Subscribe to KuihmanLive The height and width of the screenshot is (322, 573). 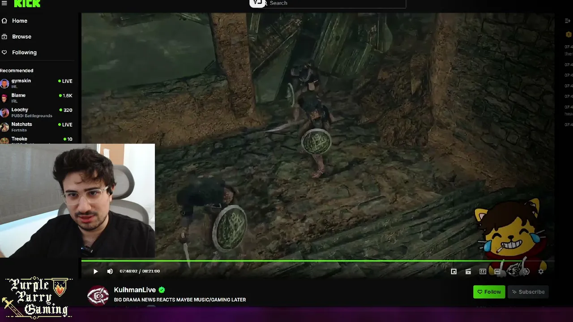click(528, 292)
